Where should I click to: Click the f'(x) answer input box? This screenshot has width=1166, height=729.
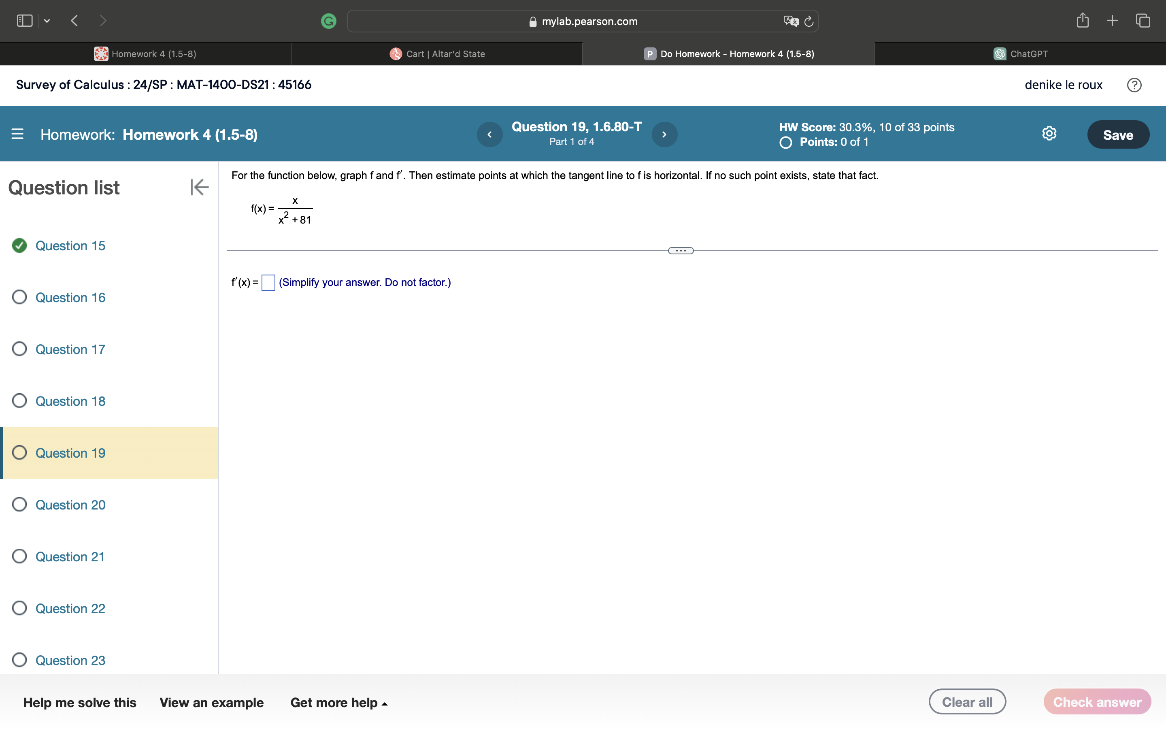[x=268, y=282]
